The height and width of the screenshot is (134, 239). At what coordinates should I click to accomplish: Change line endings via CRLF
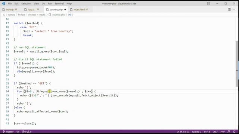coord(215,131)
